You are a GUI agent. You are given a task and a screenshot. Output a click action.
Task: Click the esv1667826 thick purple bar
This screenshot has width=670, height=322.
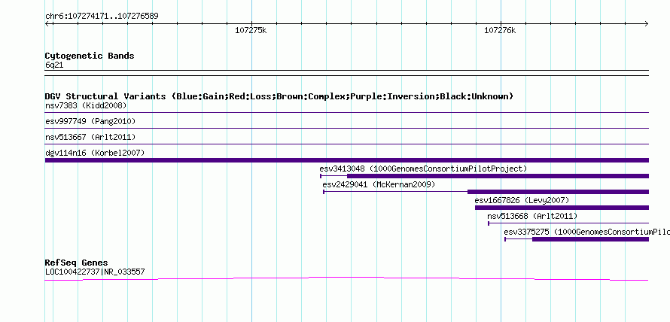(562, 208)
